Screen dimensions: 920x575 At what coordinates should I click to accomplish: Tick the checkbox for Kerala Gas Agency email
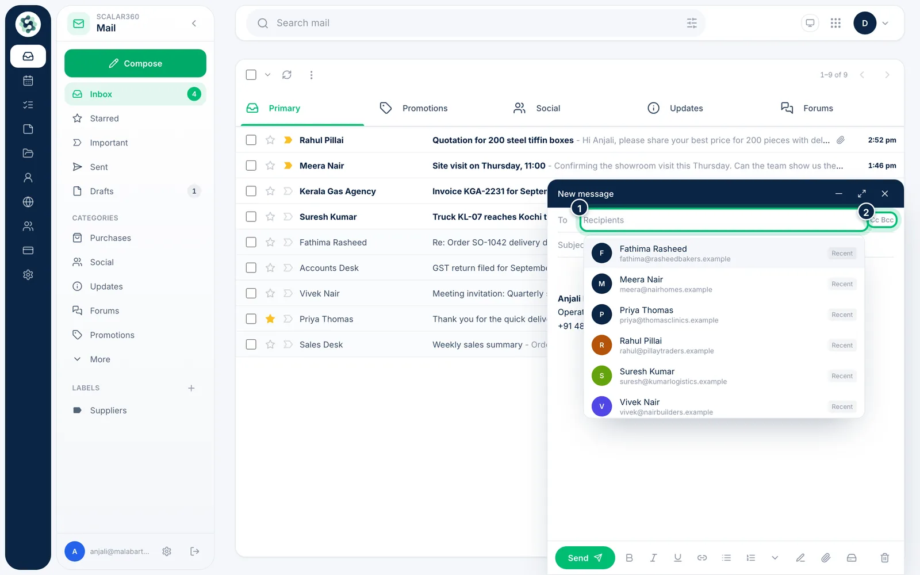point(251,191)
